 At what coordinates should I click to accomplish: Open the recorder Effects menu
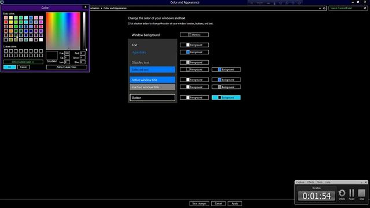[x=310, y=182]
